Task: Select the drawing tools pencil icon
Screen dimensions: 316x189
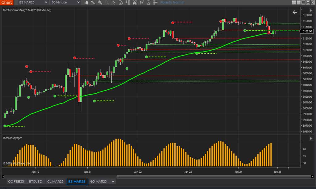Action: pos(94,2)
